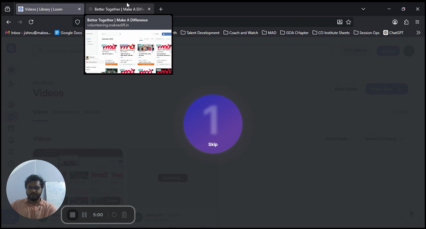The image size is (426, 229).
Task: Open the profile icon in Loom sidebar
Action: click(x=11, y=105)
